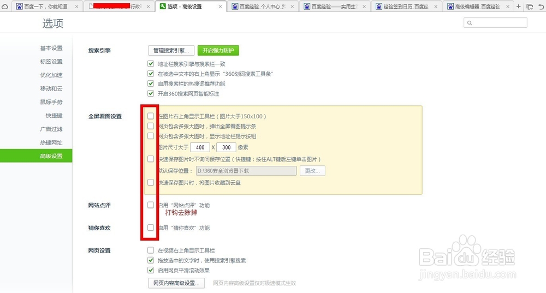The height and width of the screenshot is (293, 546).
Task: Open 基本设置 in the sidebar
Action: click(51, 48)
